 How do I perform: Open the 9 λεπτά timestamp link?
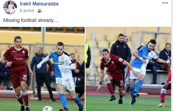tap(27, 11)
